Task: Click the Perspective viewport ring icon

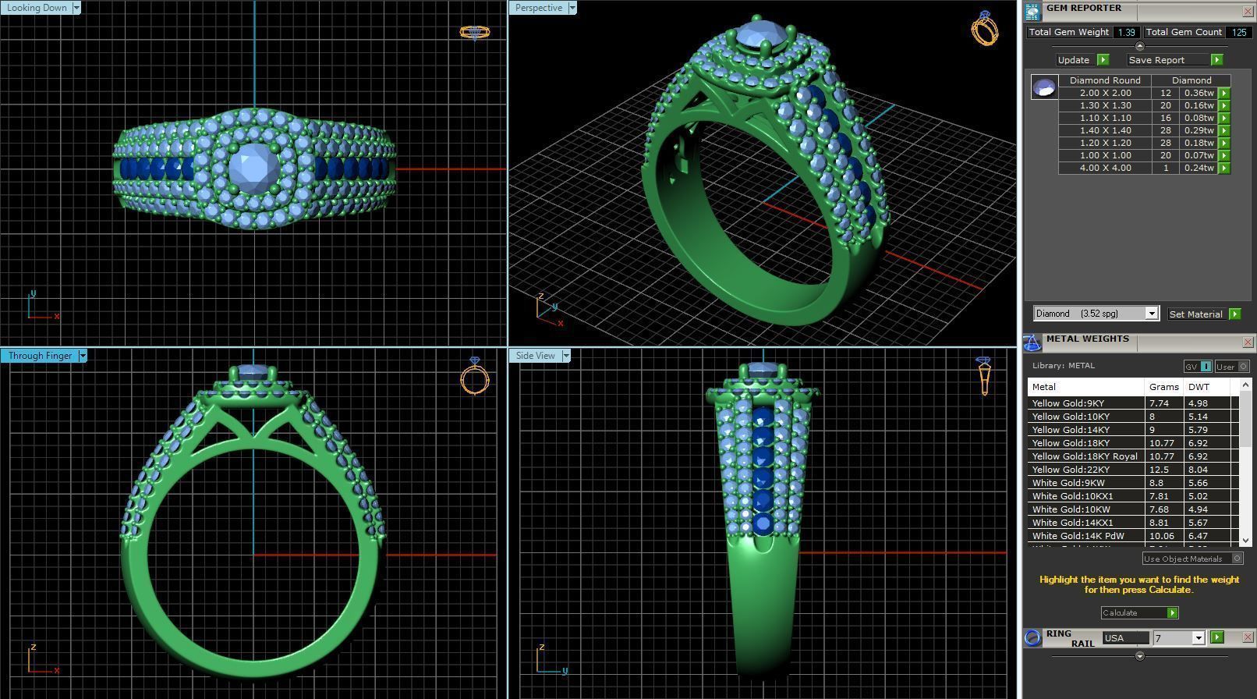Action: (985, 28)
